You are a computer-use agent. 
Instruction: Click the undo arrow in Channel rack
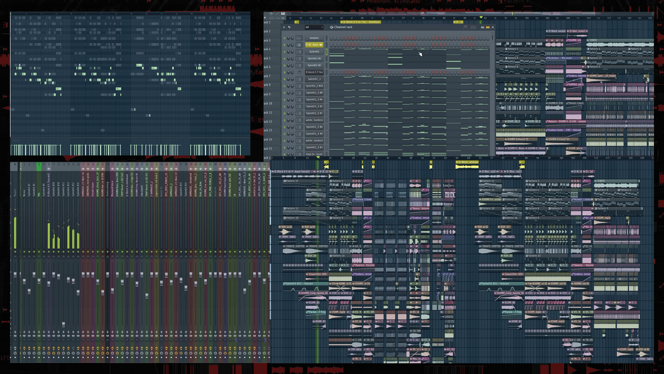(289, 27)
